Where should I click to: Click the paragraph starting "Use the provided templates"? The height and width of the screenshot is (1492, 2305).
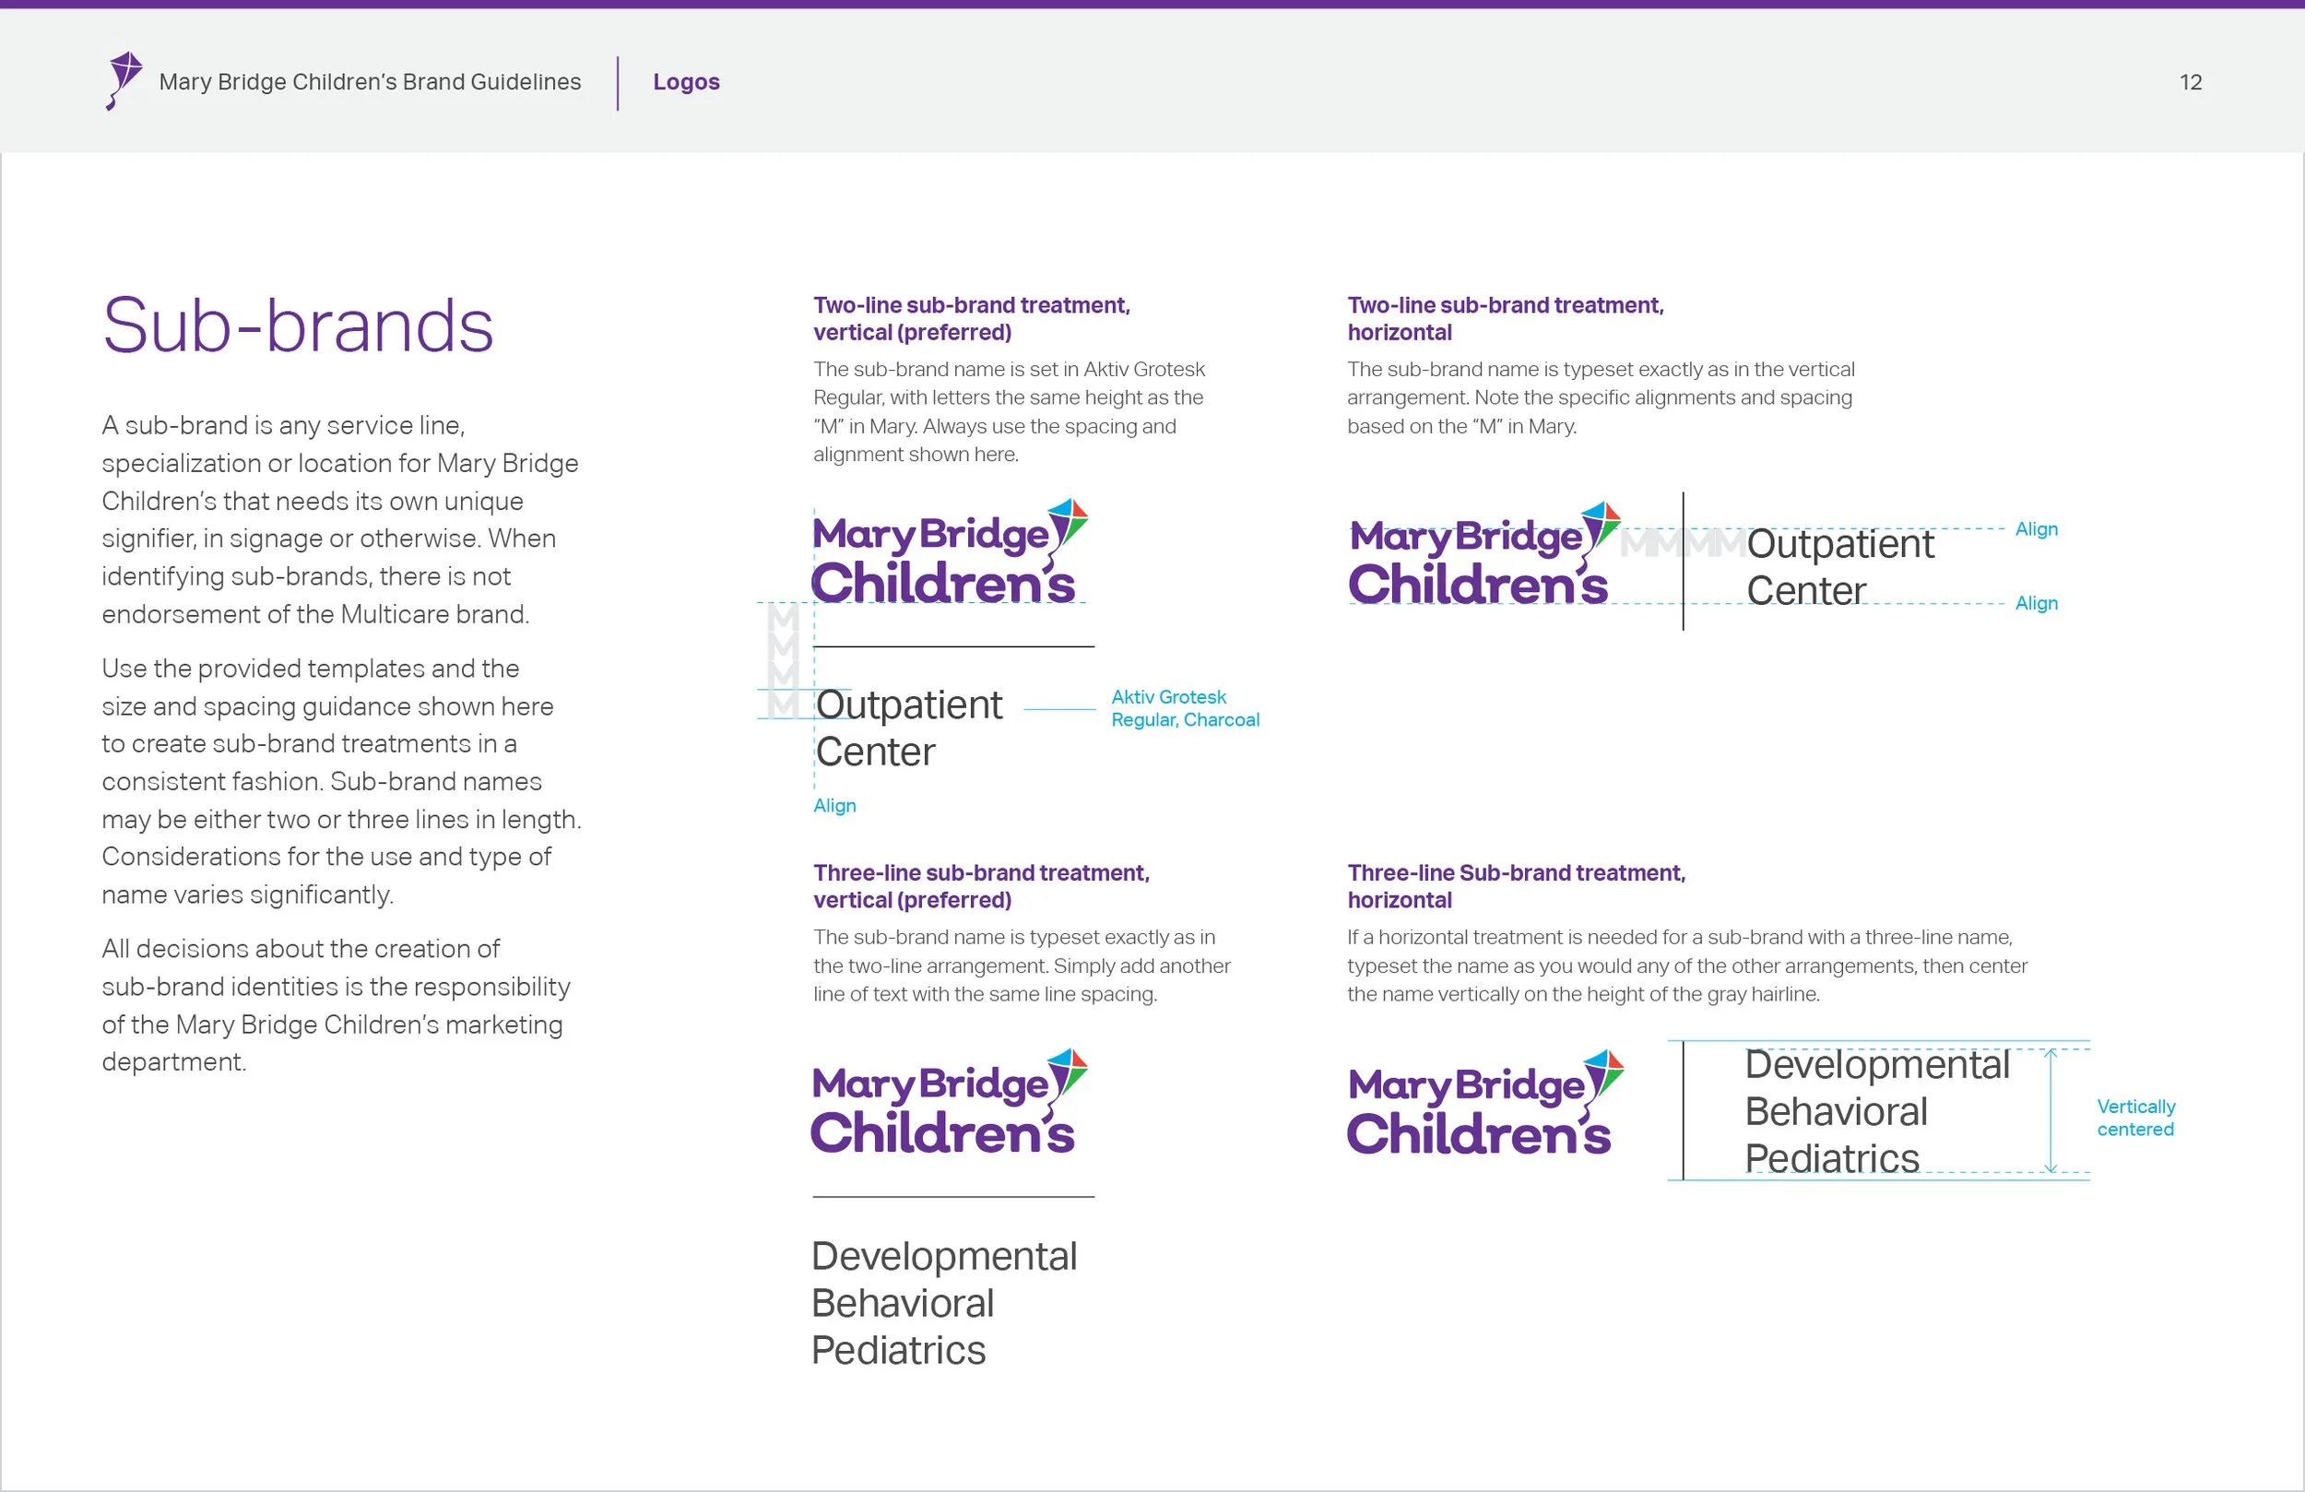click(342, 781)
